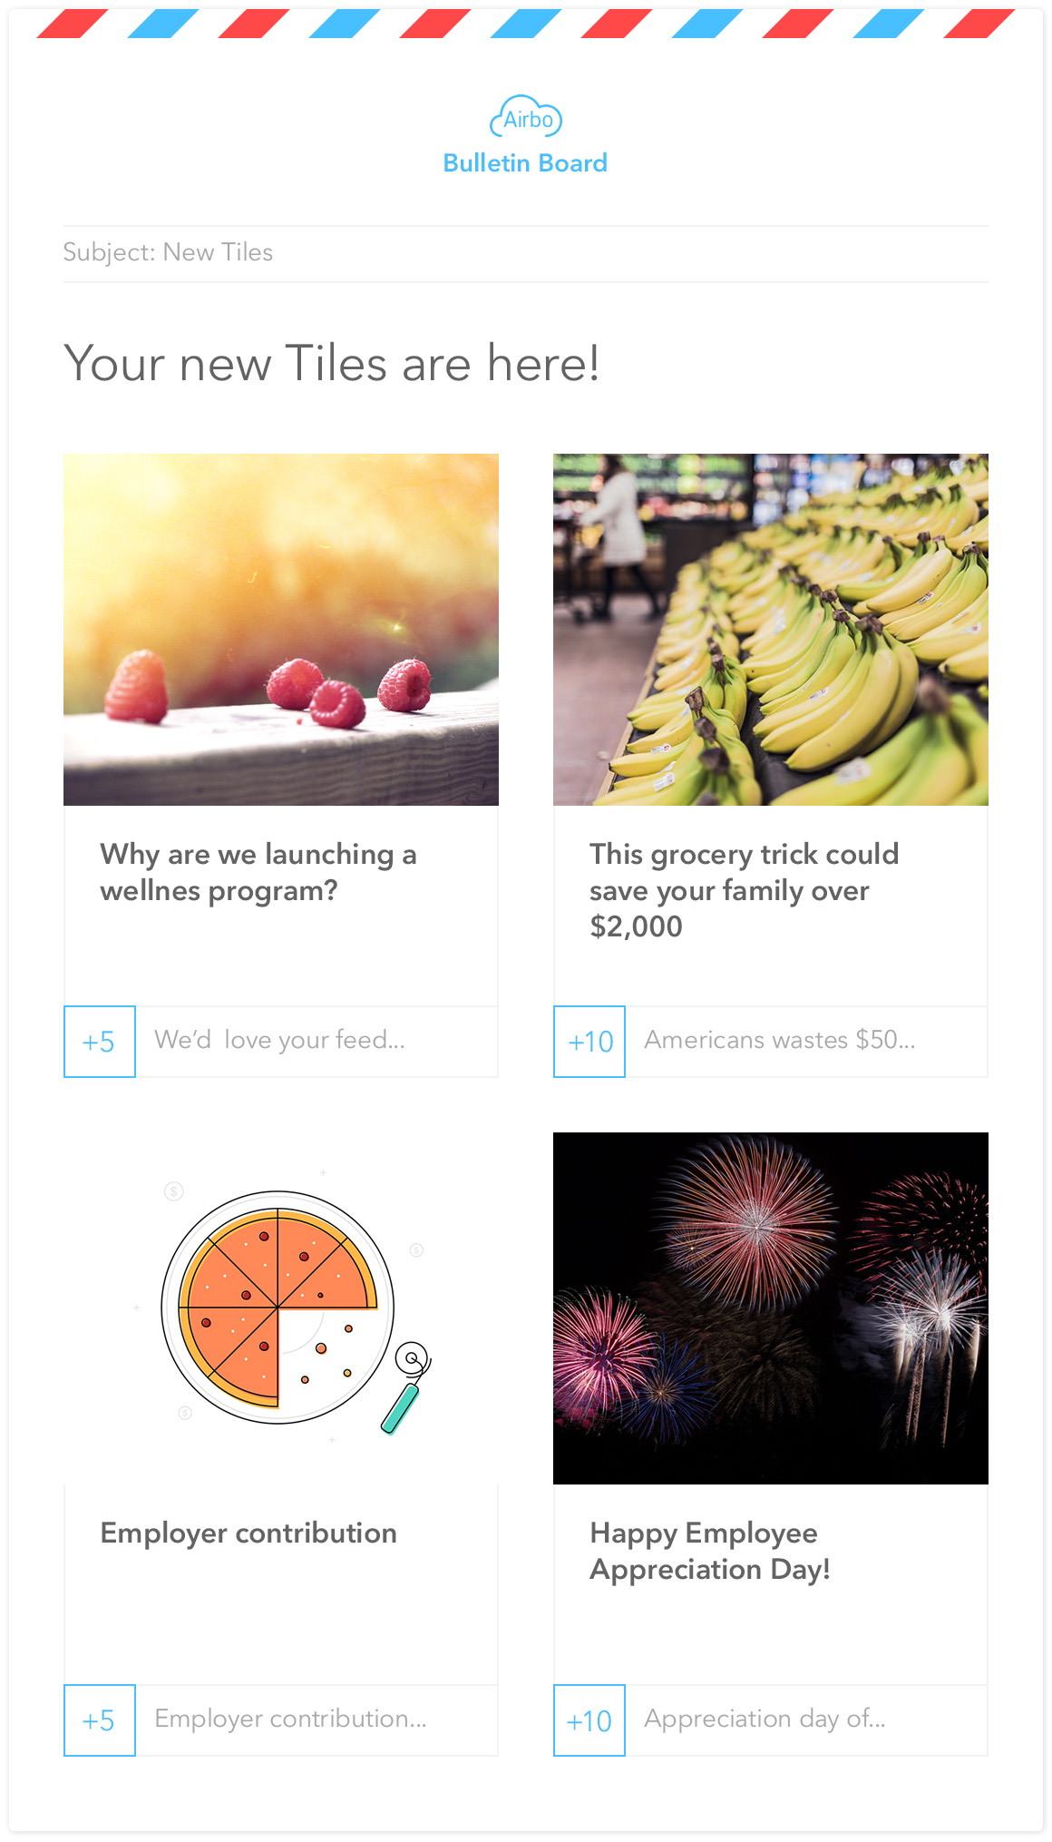
Task: Open the fireworks tile image
Action: pos(771,1308)
